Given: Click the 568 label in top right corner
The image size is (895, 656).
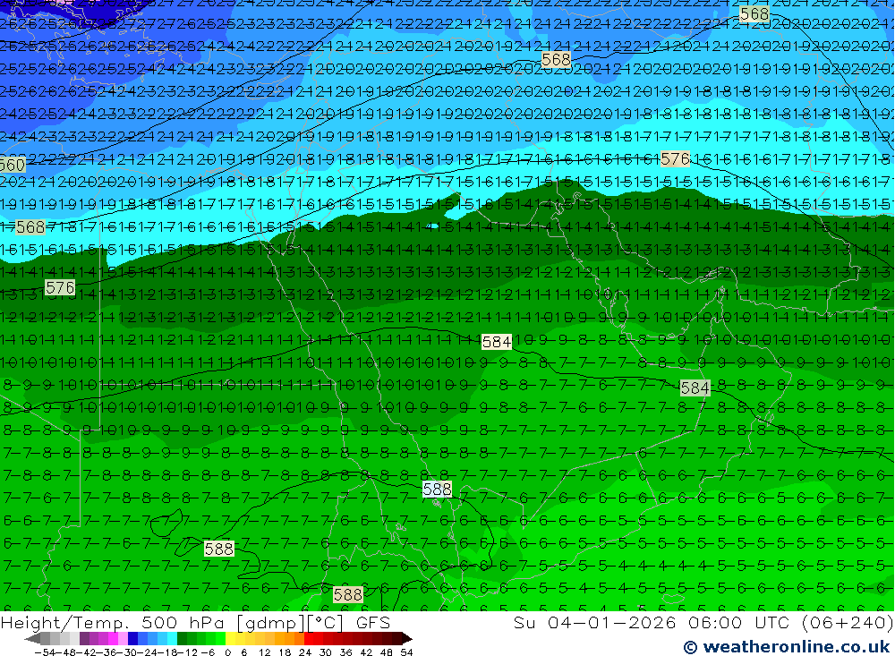Looking at the screenshot, I should coord(754,13).
